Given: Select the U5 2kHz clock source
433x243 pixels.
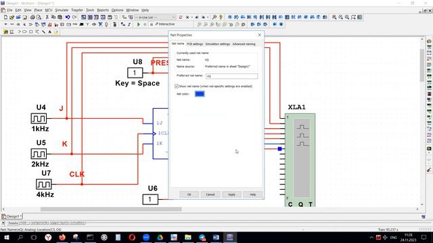Looking at the screenshot, I should tap(39, 154).
